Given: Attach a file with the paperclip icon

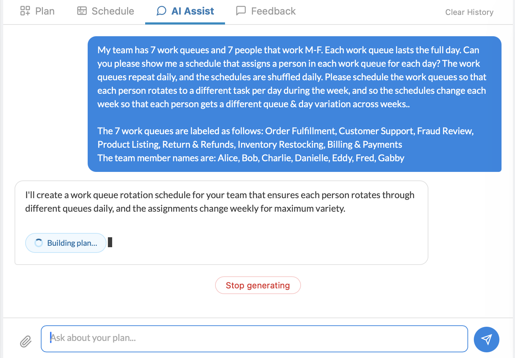Looking at the screenshot, I should click(26, 341).
